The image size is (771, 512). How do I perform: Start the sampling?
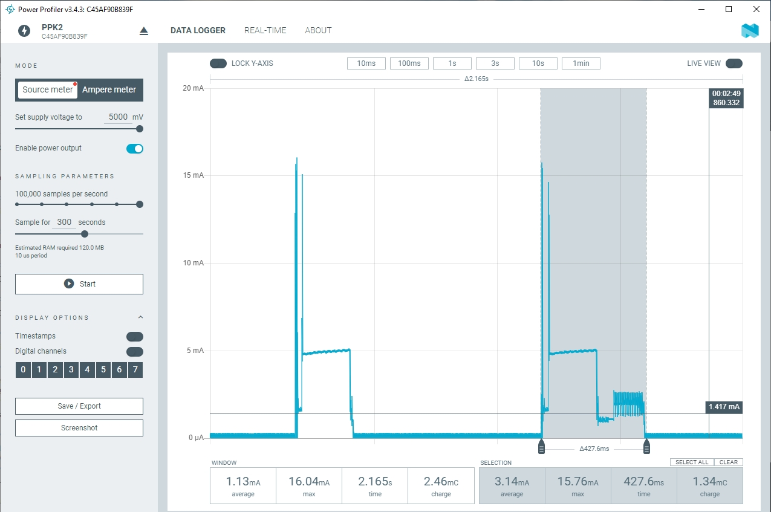click(x=79, y=284)
